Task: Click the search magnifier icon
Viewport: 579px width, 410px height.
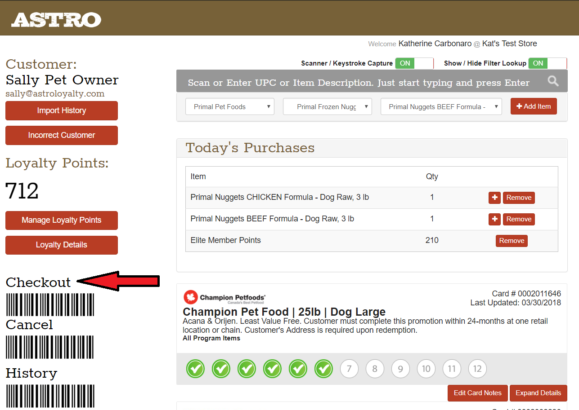Action: point(553,81)
